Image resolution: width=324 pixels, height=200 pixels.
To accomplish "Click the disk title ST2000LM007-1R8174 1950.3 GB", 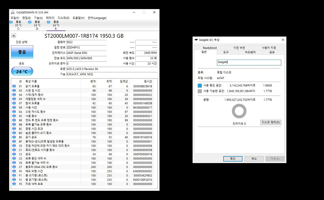I will [84, 36].
